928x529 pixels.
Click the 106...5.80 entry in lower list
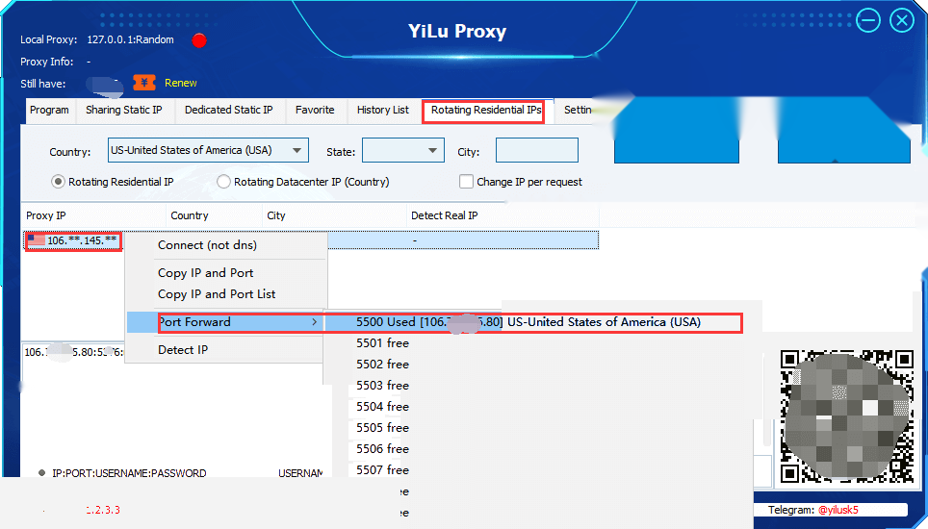(x=73, y=352)
